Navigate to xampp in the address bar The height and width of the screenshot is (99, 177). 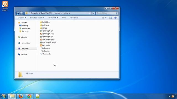[57, 13]
